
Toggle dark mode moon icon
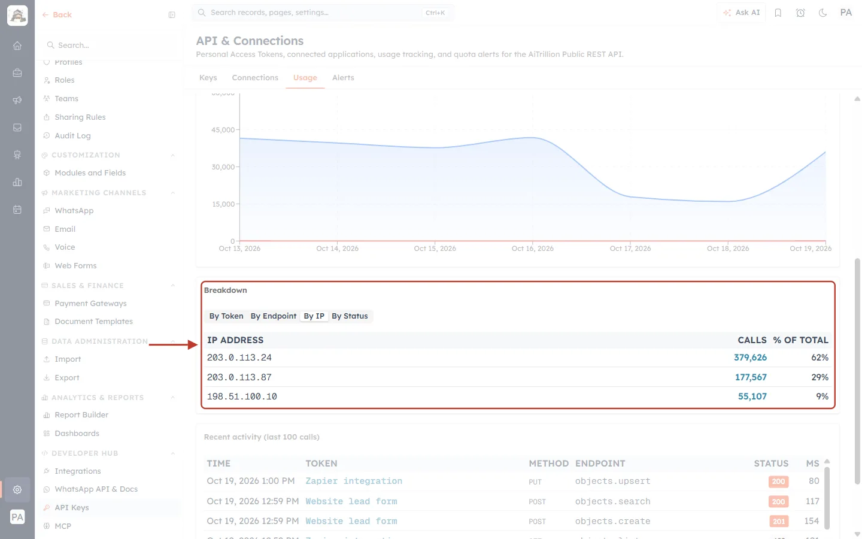click(823, 13)
